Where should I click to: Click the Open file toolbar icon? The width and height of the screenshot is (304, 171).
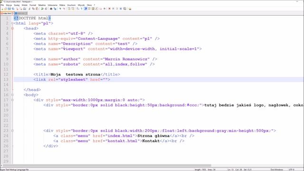[5, 9]
